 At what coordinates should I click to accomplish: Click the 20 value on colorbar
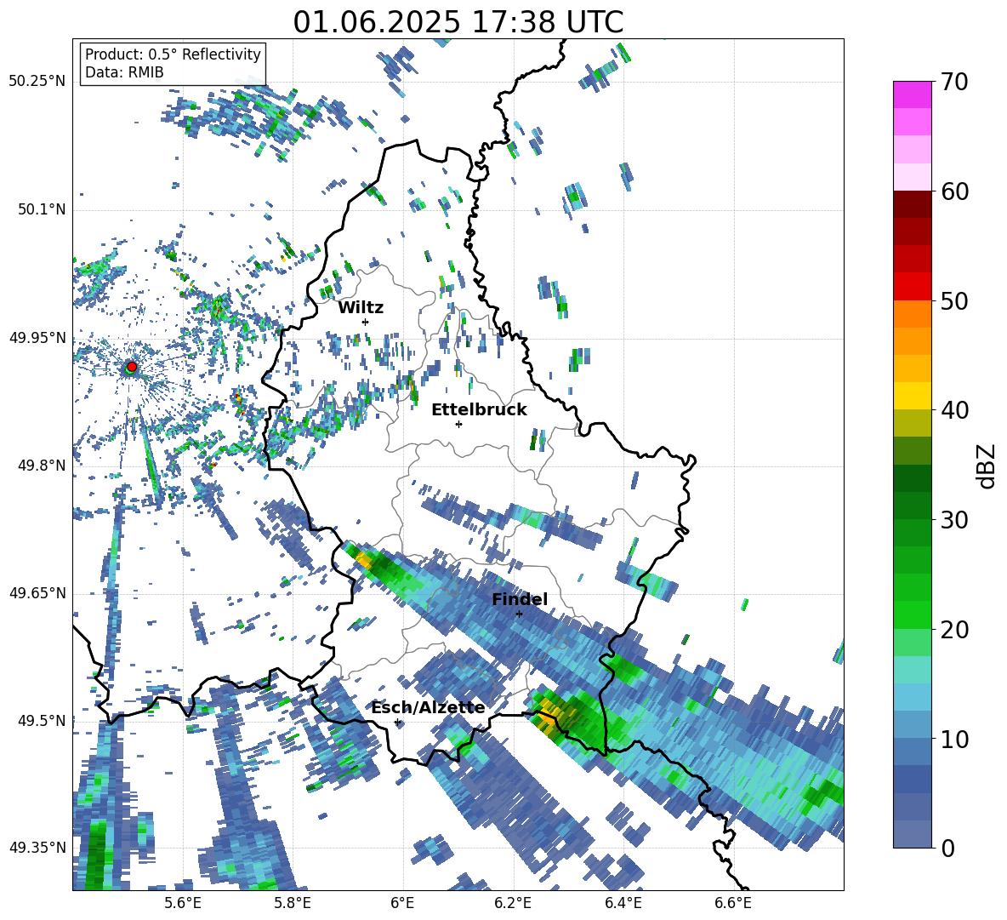point(954,630)
